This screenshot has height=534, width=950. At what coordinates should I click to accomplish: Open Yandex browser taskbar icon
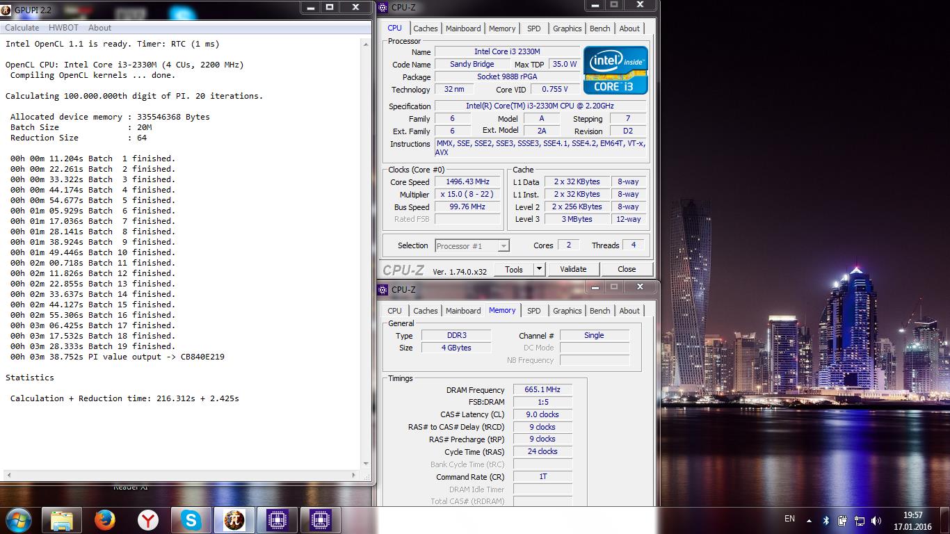(147, 519)
